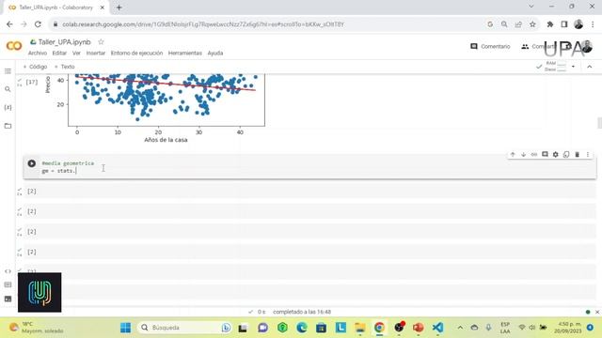Zoom icon in the address bar

click(504, 24)
